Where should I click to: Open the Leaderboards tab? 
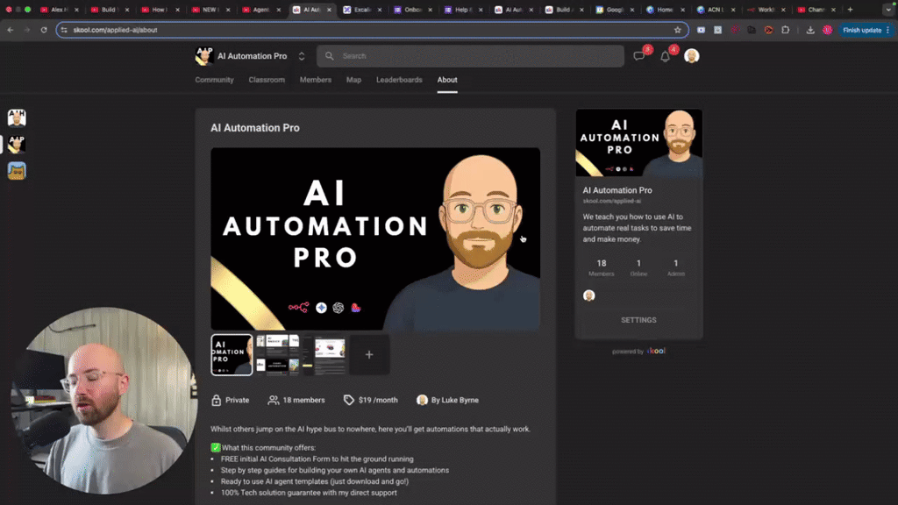[399, 80]
